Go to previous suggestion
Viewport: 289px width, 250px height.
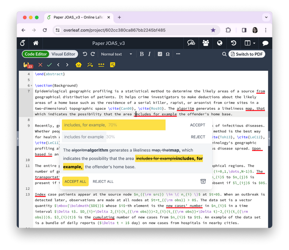pyautogui.click(x=58, y=65)
